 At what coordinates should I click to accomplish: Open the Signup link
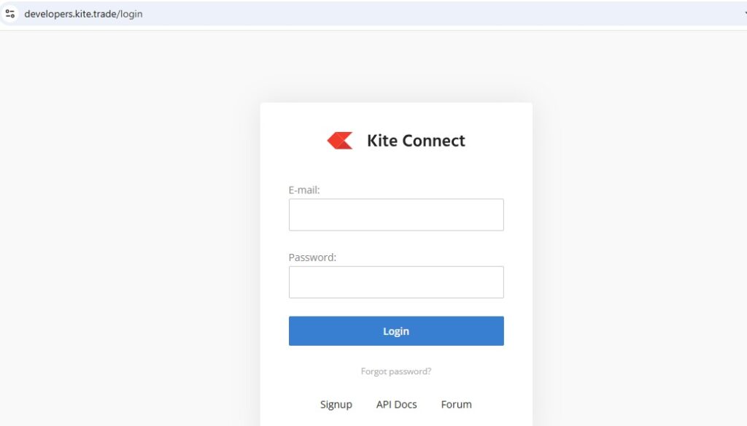[336, 404]
